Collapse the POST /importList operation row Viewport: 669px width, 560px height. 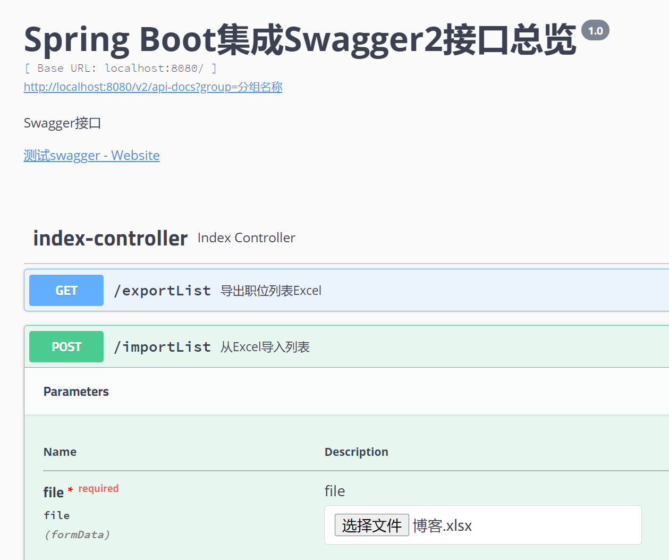click(x=425, y=347)
